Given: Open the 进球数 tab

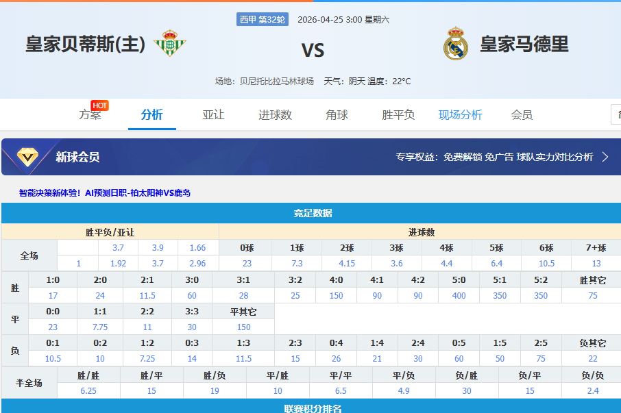Looking at the screenshot, I should click(276, 115).
